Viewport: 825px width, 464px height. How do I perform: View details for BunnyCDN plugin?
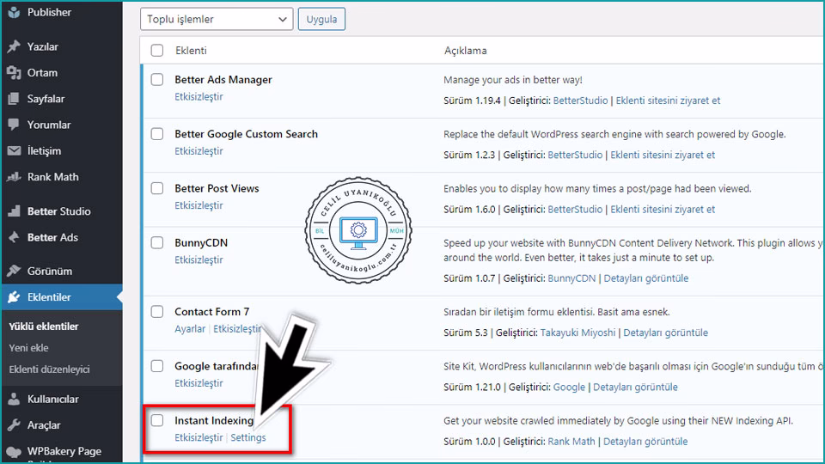coord(646,278)
